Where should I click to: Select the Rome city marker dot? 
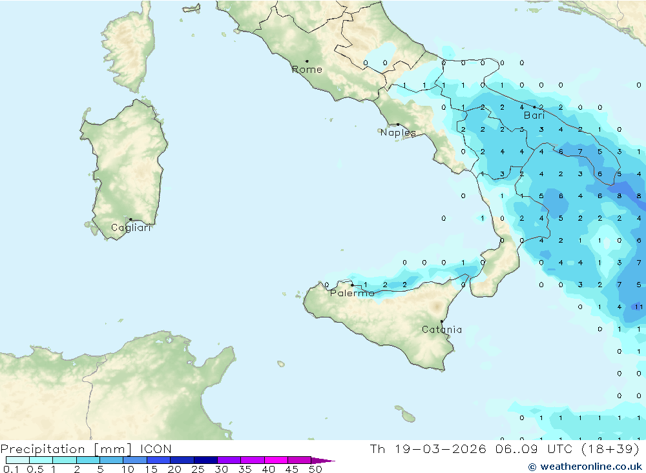307,61
